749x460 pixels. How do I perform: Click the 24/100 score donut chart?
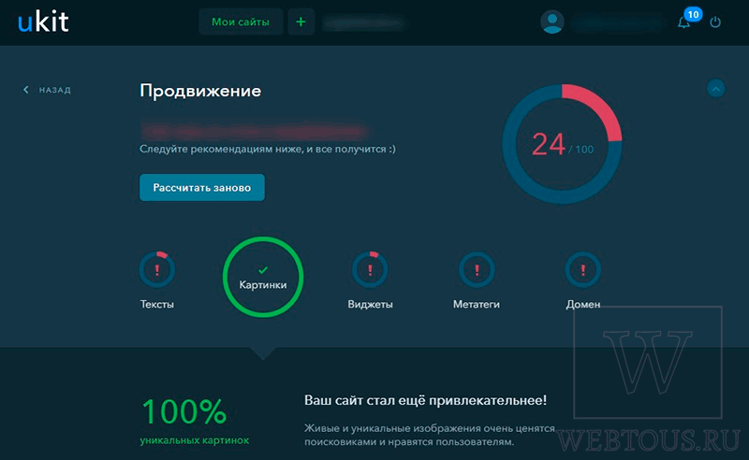[563, 144]
